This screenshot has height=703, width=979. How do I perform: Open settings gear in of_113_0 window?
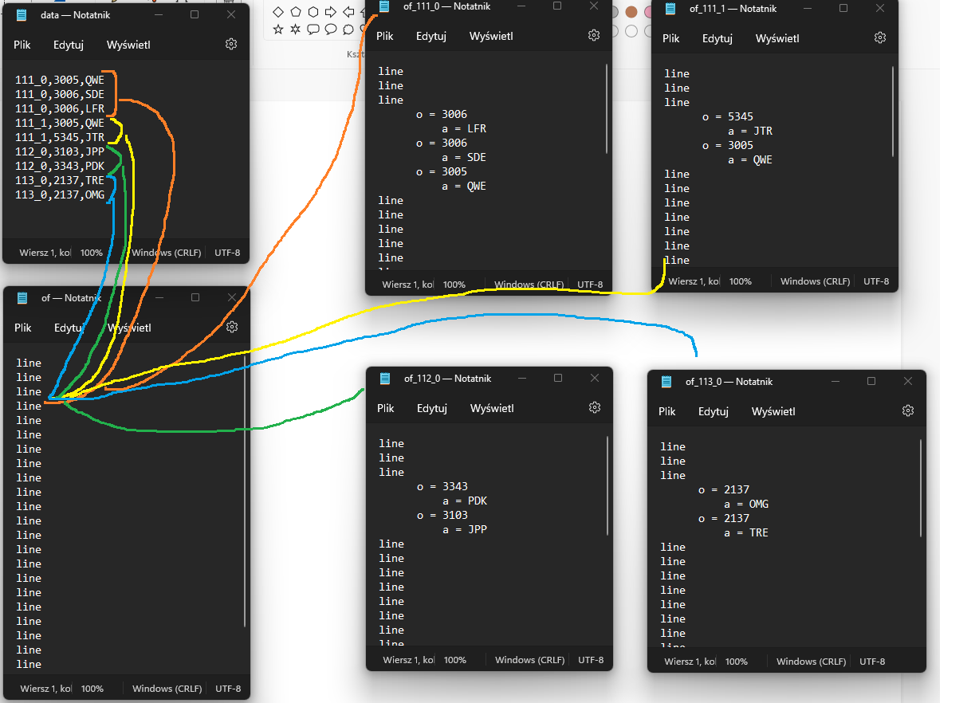908,410
